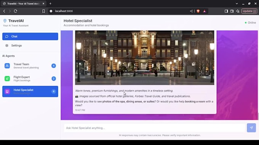Open the Settings section
The height and width of the screenshot is (145, 259).
[x=30, y=46]
